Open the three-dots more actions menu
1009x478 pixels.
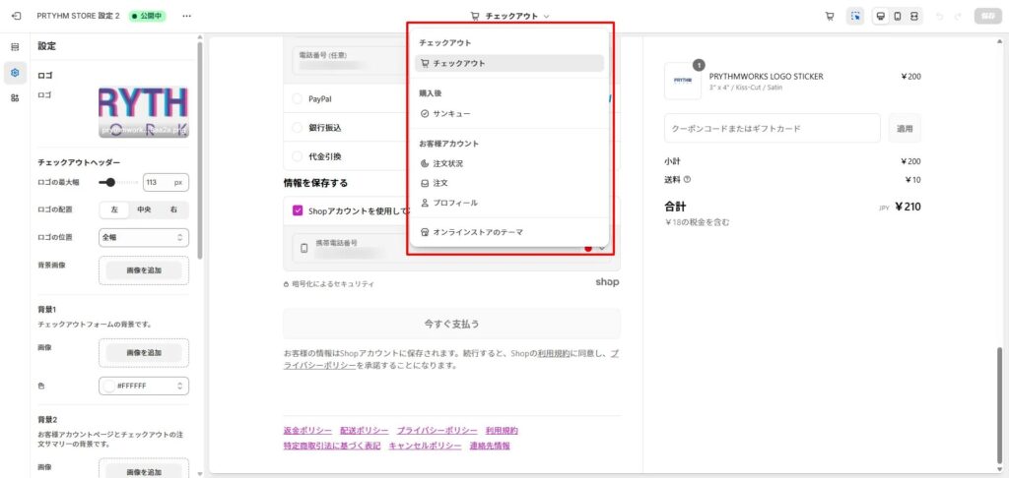[186, 16]
